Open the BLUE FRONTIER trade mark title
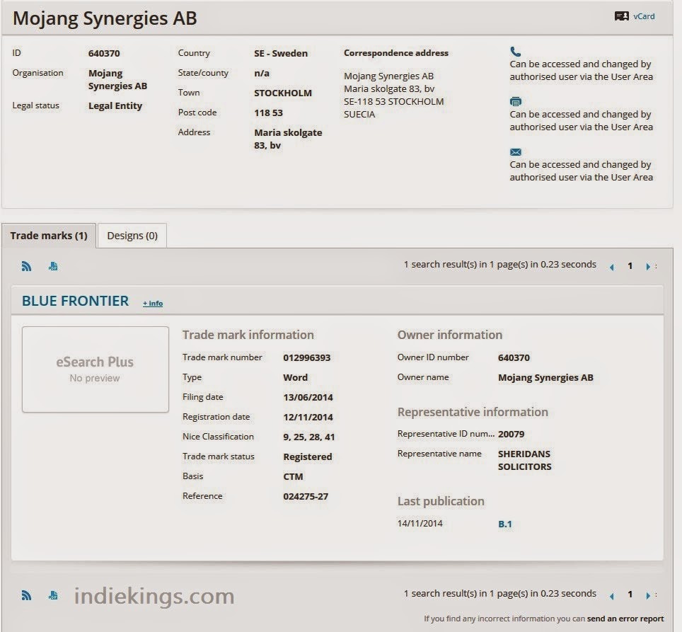 pyautogui.click(x=75, y=301)
